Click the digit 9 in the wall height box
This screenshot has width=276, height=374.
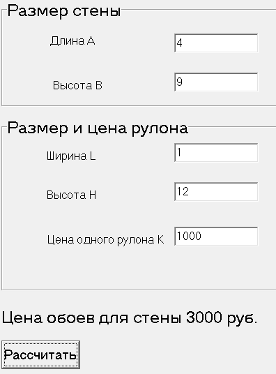point(180,82)
